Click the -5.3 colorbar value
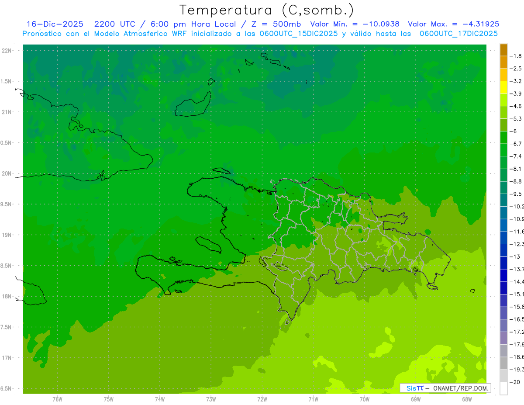This screenshot has width=524, height=405. [516, 118]
